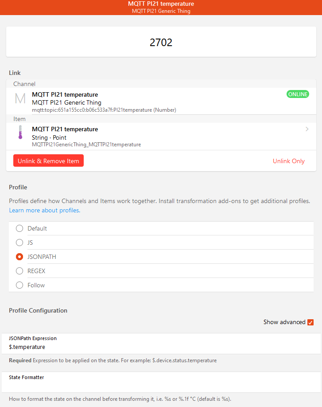Toggle the Show advanced checkbox
The height and width of the screenshot is (407, 322).
click(x=310, y=322)
